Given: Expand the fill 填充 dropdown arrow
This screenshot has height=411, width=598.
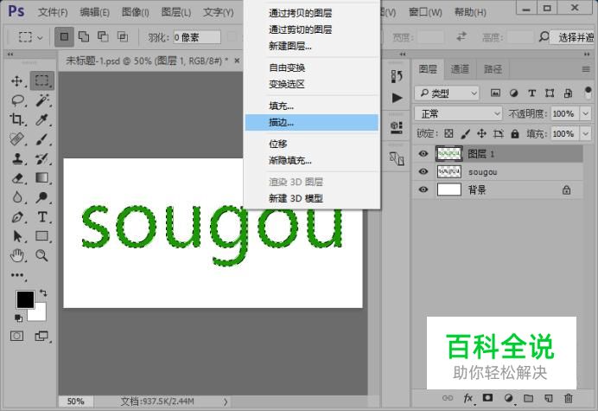Looking at the screenshot, I should pos(585,134).
